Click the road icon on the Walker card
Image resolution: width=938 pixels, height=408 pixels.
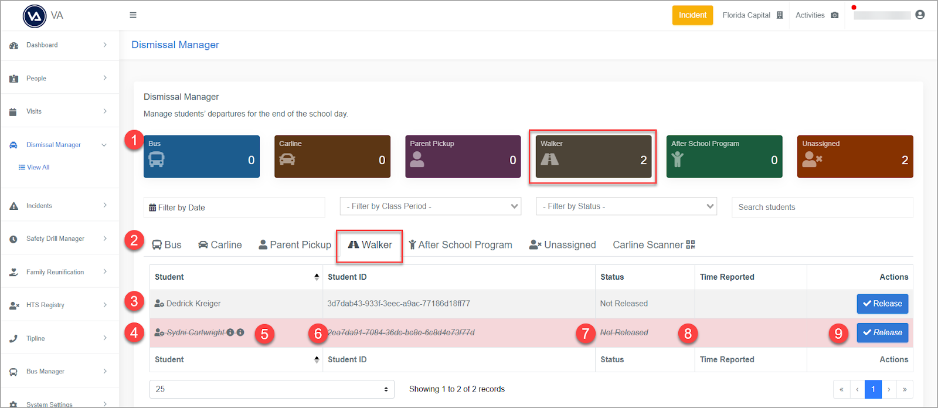(x=549, y=159)
